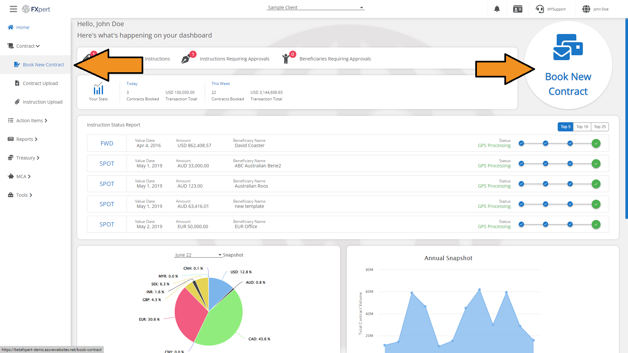Click the globe icon beside John Doe
The image size is (628, 353).
pos(586,9)
